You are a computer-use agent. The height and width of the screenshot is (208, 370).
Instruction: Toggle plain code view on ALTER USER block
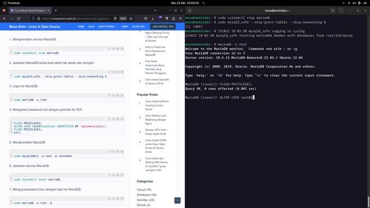pyautogui.click(x=109, y=119)
